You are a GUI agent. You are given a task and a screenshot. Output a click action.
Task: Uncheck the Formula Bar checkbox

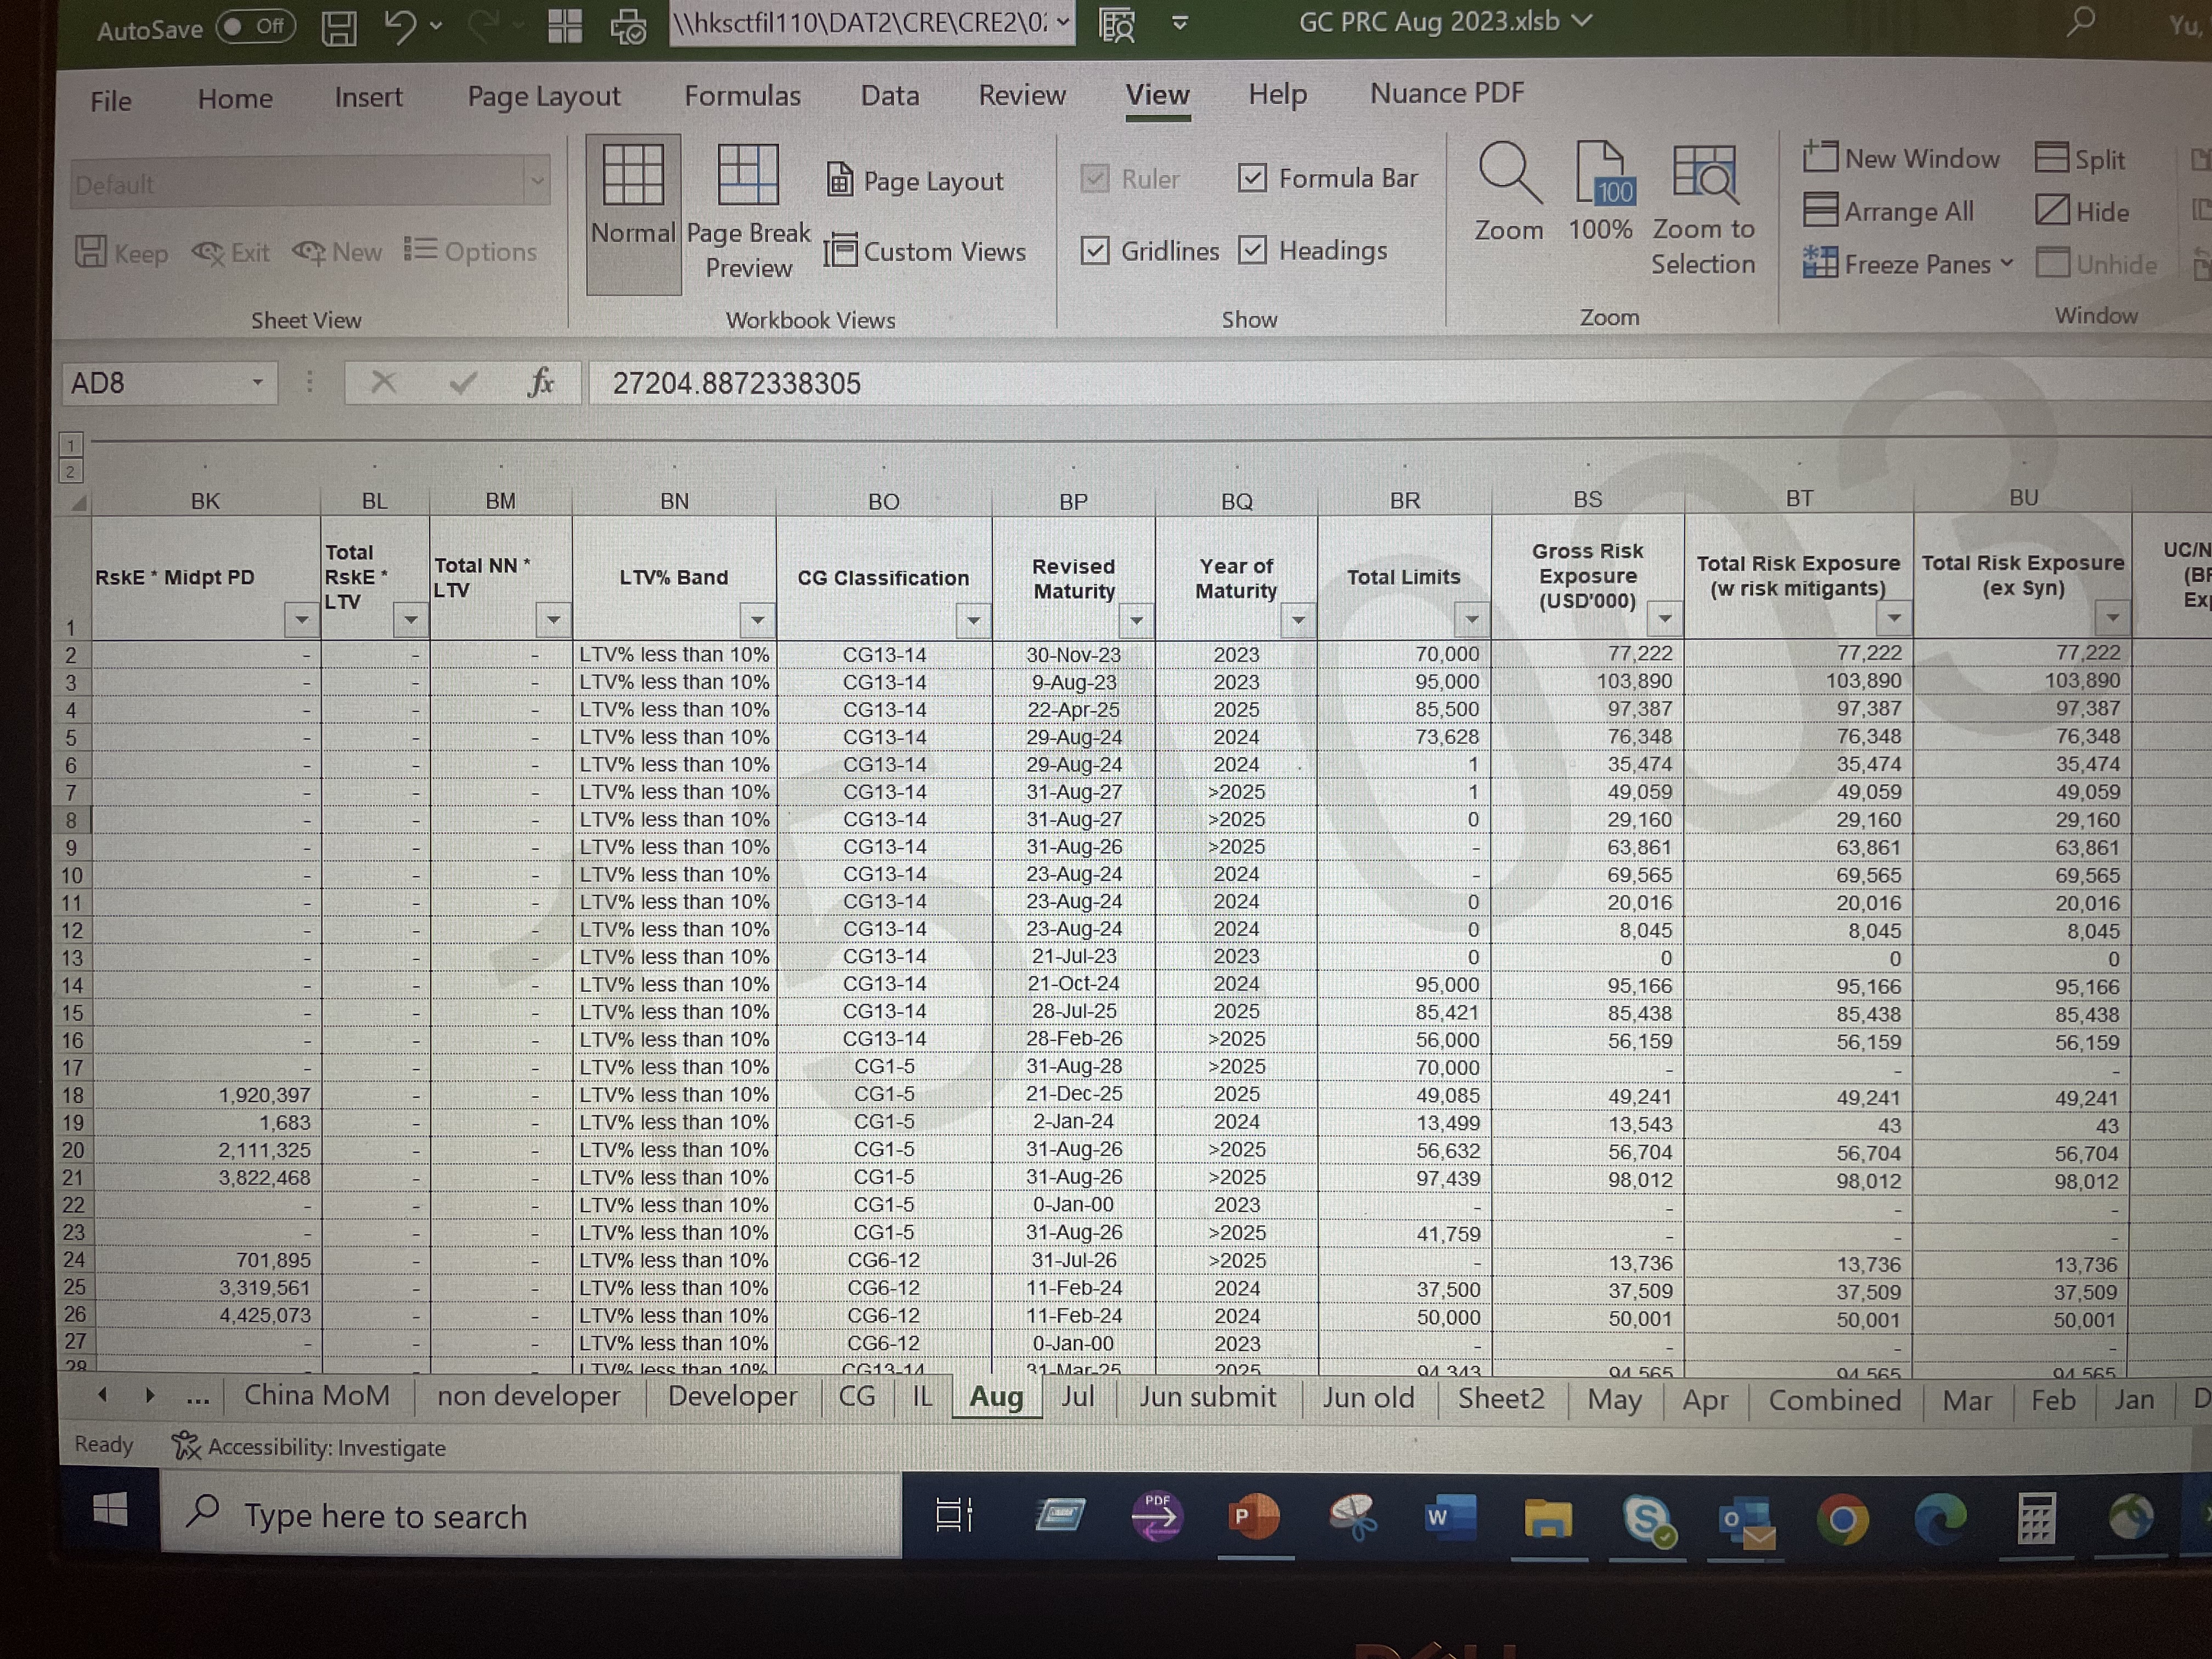pyautogui.click(x=1252, y=179)
